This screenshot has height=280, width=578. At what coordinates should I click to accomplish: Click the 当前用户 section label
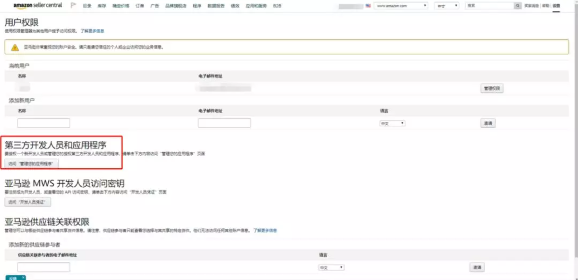click(19, 66)
